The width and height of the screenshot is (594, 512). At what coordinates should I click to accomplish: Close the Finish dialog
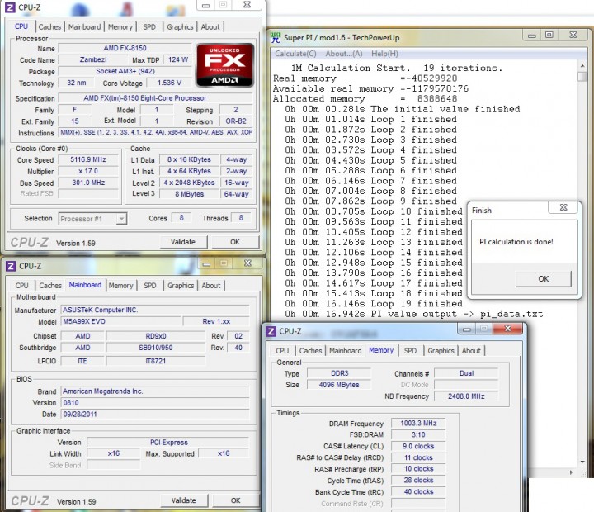[563, 207]
